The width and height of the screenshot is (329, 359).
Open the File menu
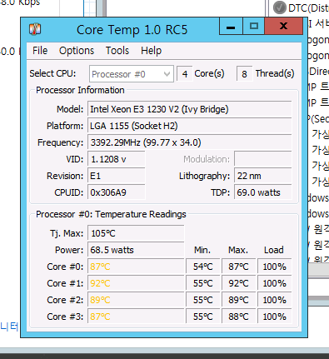point(40,51)
